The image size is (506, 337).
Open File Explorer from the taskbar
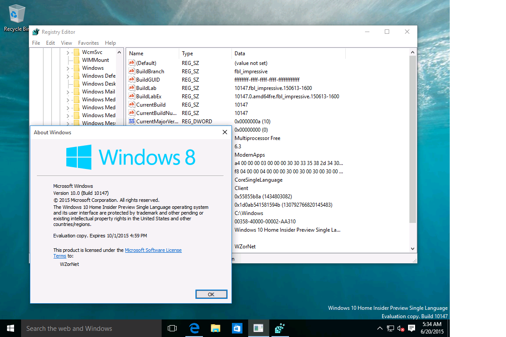(215, 328)
